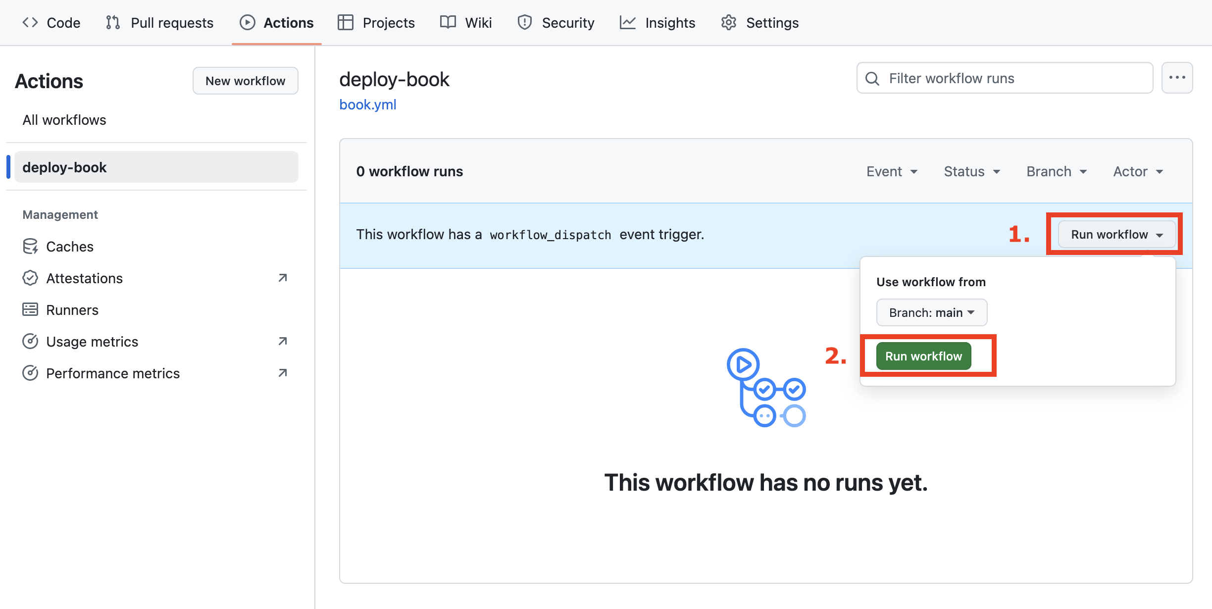Image resolution: width=1212 pixels, height=609 pixels.
Task: Open Performance metrics via its icon
Action: pyautogui.click(x=30, y=373)
